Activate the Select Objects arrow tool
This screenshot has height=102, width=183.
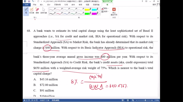44,11
